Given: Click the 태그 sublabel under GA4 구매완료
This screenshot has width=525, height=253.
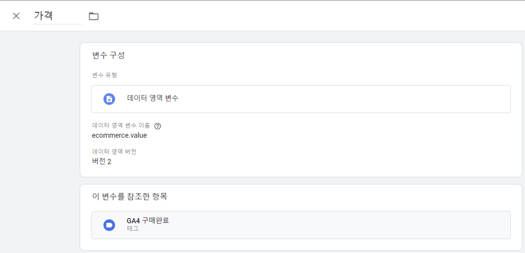Looking at the screenshot, I should 133,229.
